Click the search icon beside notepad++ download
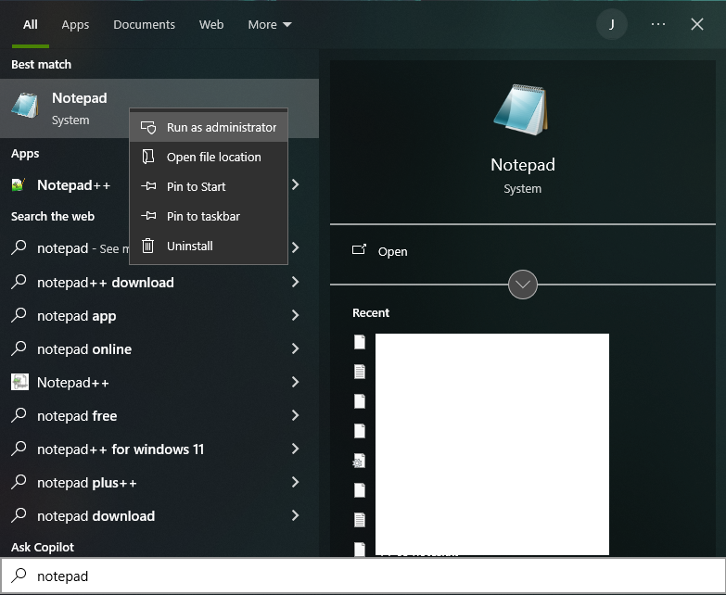 point(19,282)
